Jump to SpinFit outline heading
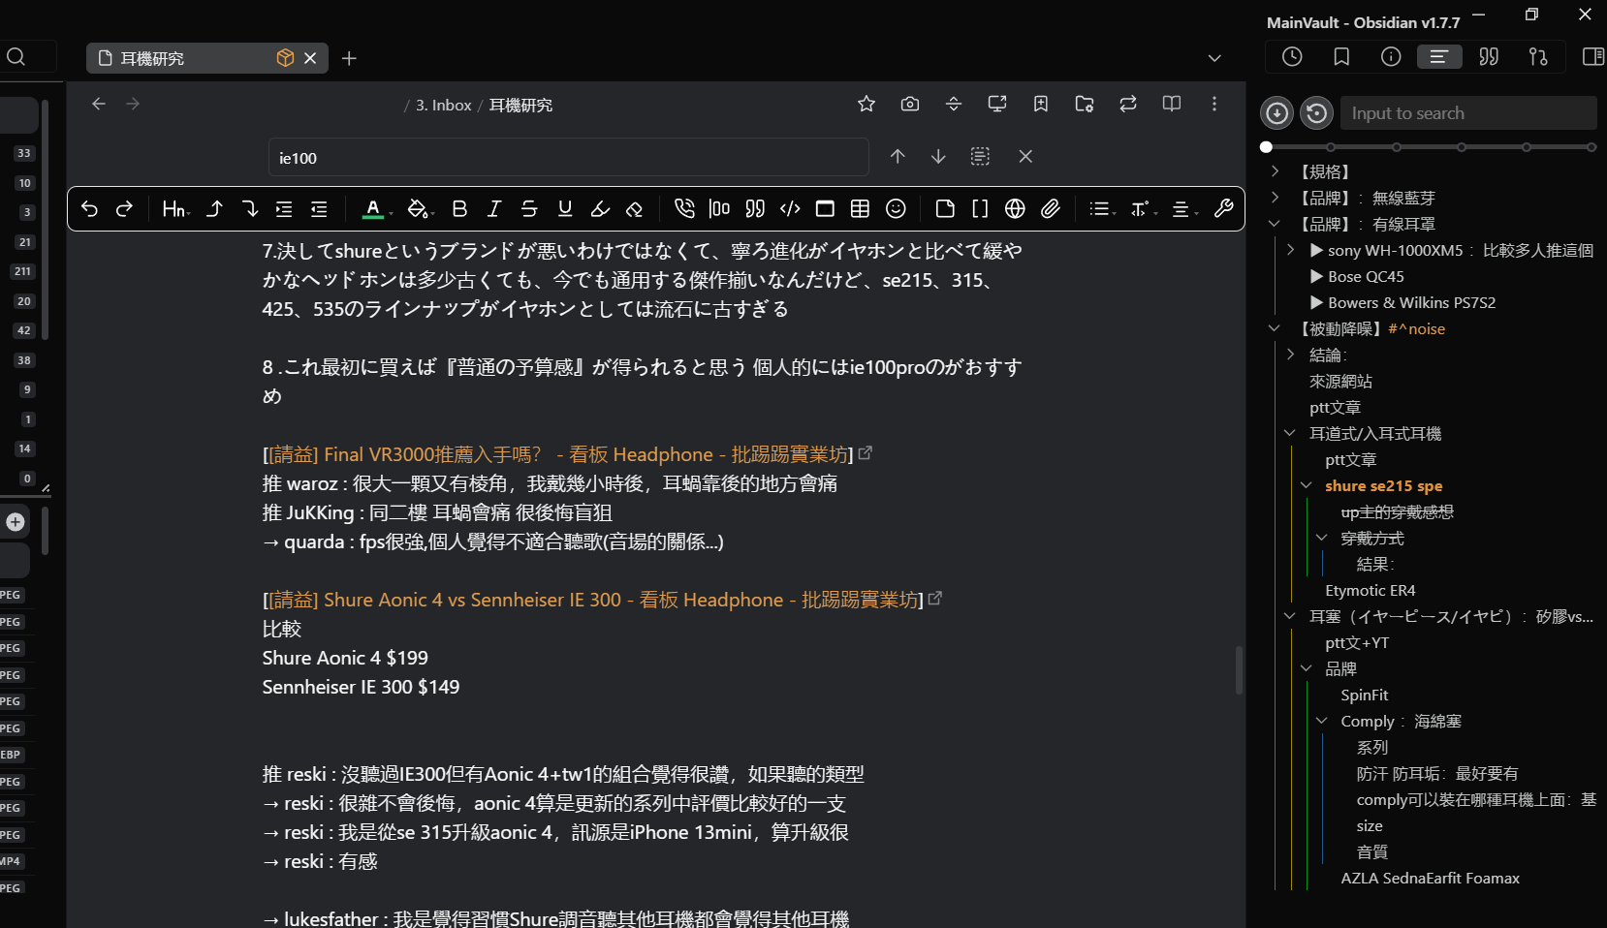The image size is (1607, 928). pos(1364,695)
